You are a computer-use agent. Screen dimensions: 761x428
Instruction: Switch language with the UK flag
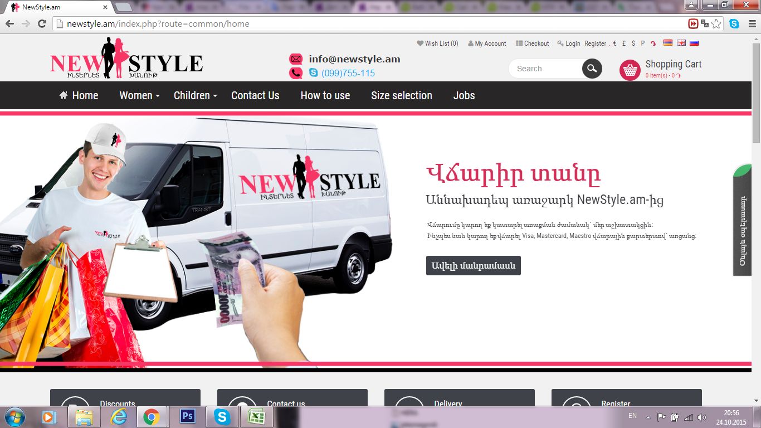[681, 43]
